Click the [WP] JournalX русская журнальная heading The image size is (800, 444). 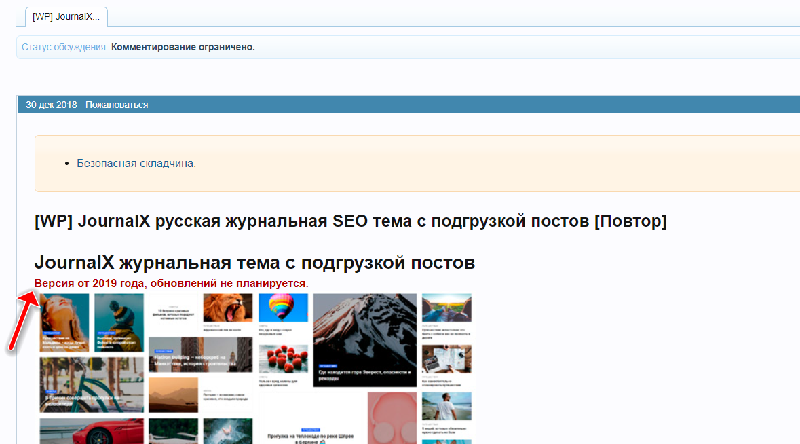(x=351, y=221)
